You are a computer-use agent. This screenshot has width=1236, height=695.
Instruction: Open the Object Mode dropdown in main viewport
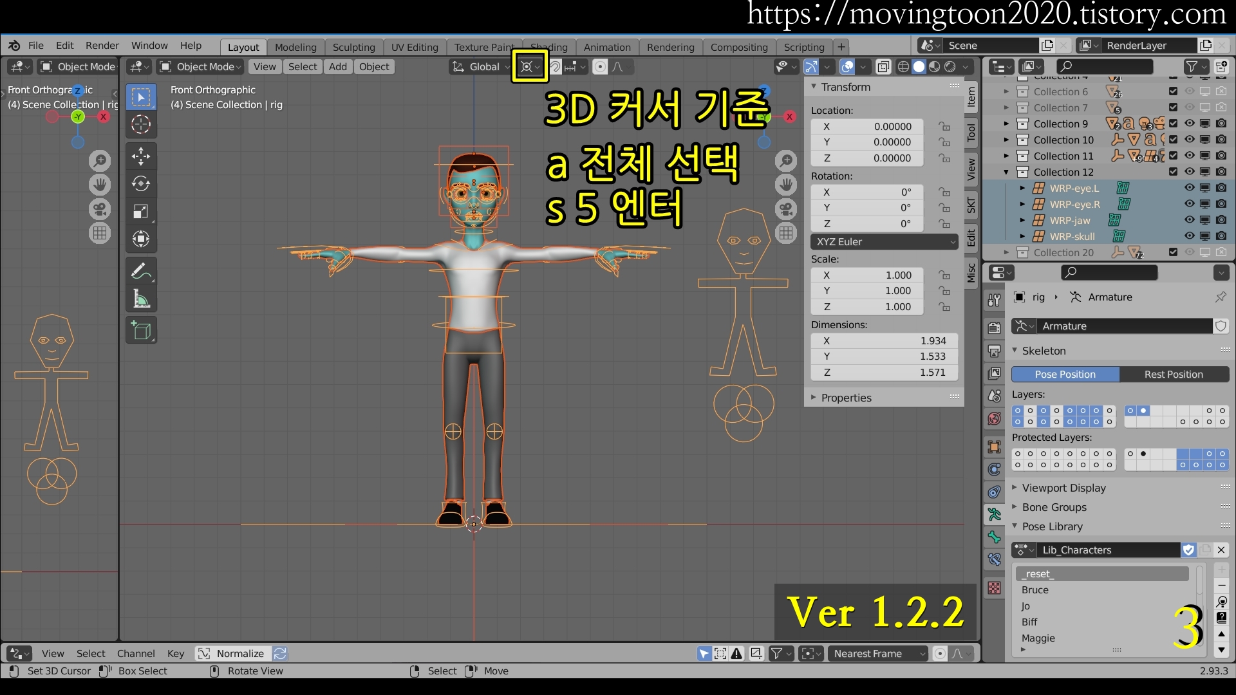click(x=200, y=66)
